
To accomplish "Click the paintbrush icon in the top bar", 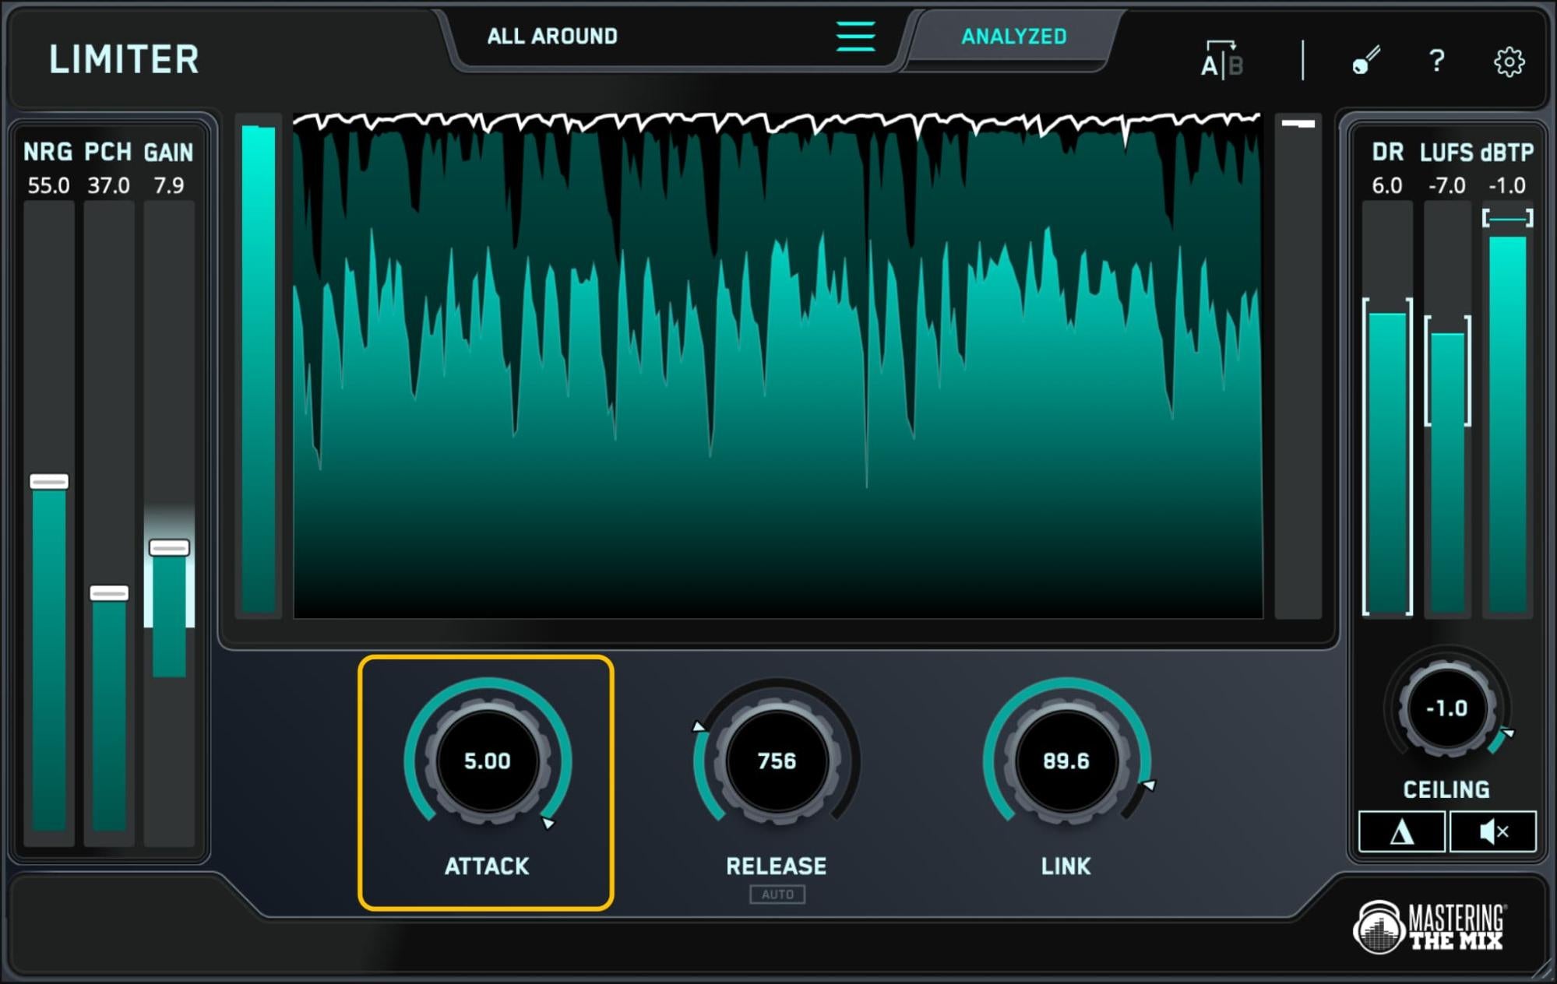I will pos(1365,60).
